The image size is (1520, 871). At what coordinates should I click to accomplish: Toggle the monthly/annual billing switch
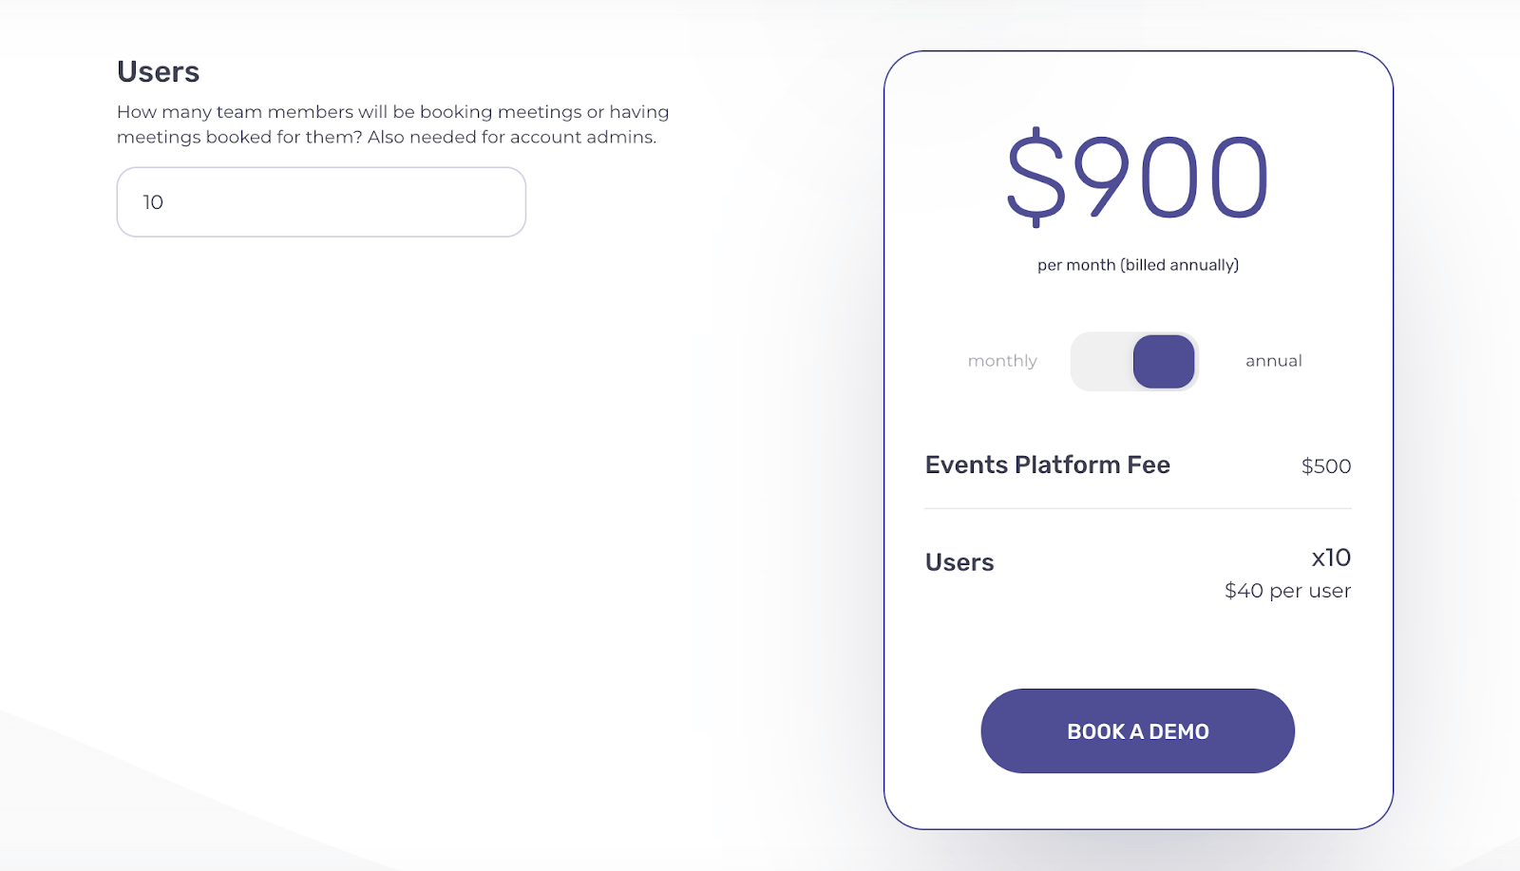(1134, 361)
